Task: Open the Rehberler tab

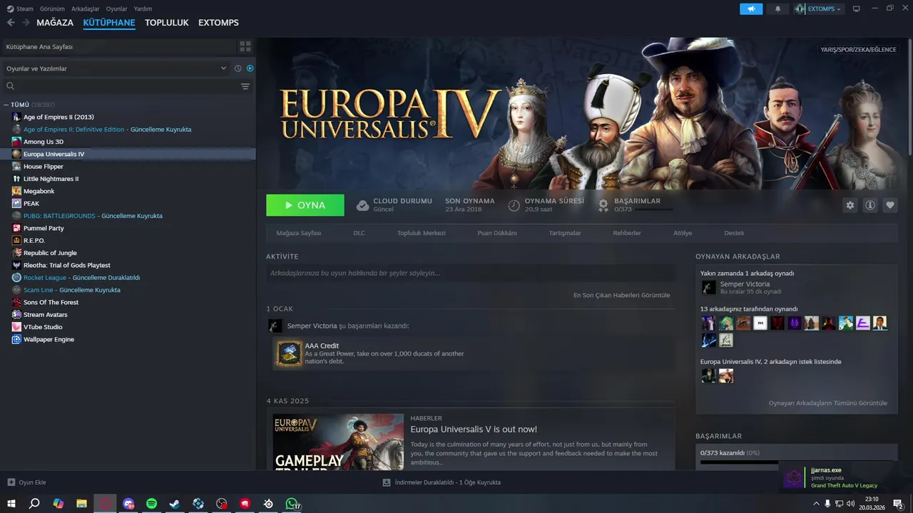Action: click(627, 233)
